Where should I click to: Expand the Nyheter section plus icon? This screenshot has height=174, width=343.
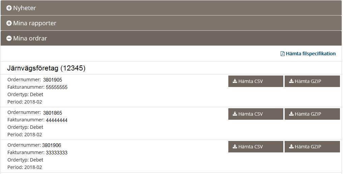pyautogui.click(x=9, y=8)
